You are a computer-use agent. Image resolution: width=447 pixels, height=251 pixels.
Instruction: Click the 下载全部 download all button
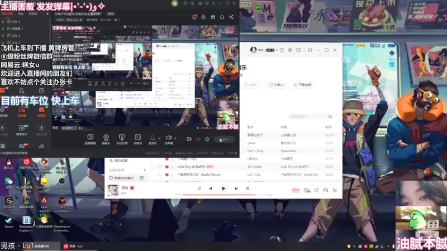[302, 85]
